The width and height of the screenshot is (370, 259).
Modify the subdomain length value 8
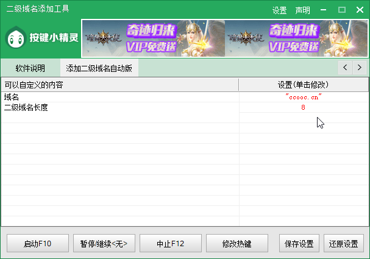(x=303, y=107)
